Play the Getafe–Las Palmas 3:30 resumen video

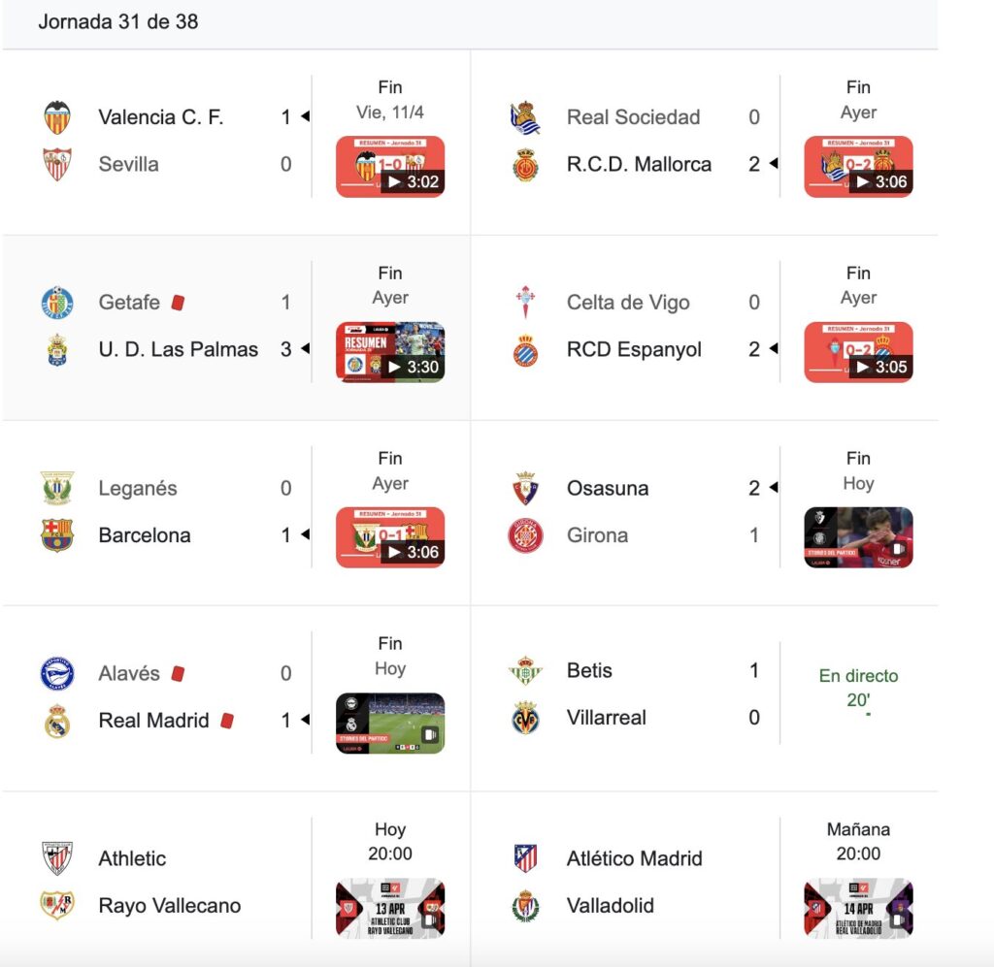coord(390,352)
